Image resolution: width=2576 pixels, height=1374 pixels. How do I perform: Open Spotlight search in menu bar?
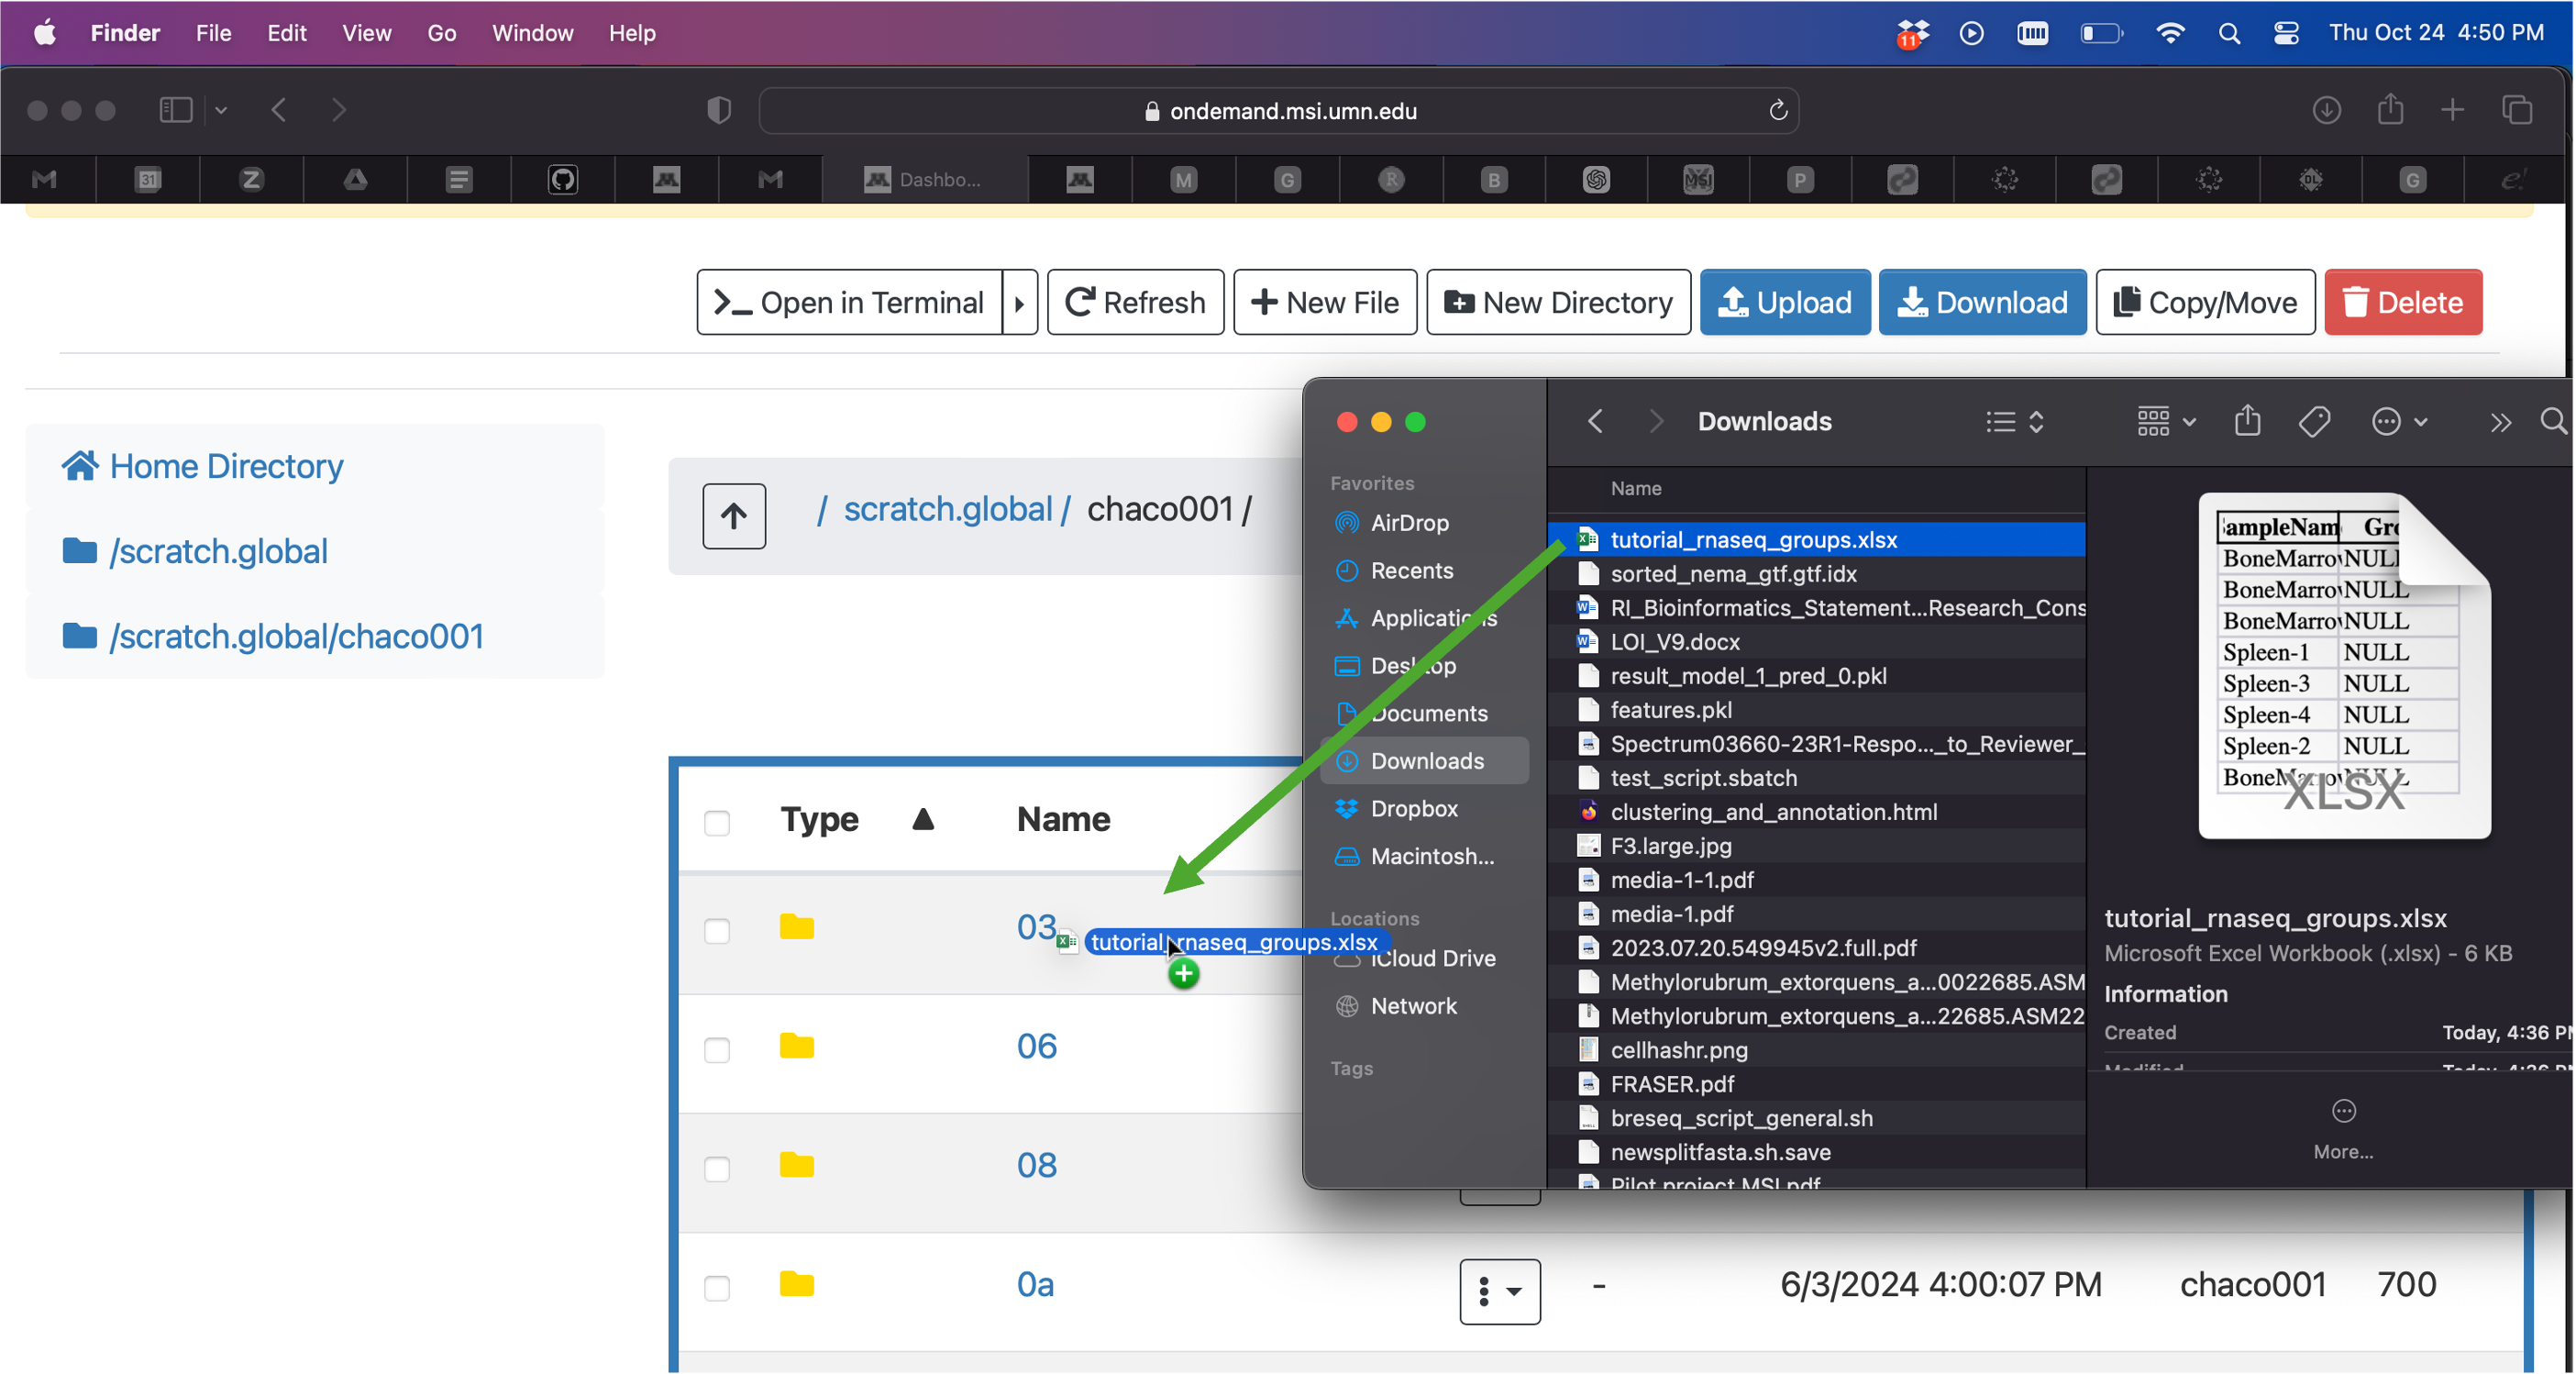pyautogui.click(x=2228, y=33)
